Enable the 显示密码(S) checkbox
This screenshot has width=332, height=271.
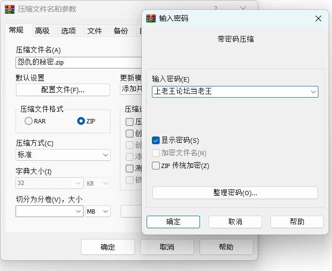pos(156,140)
